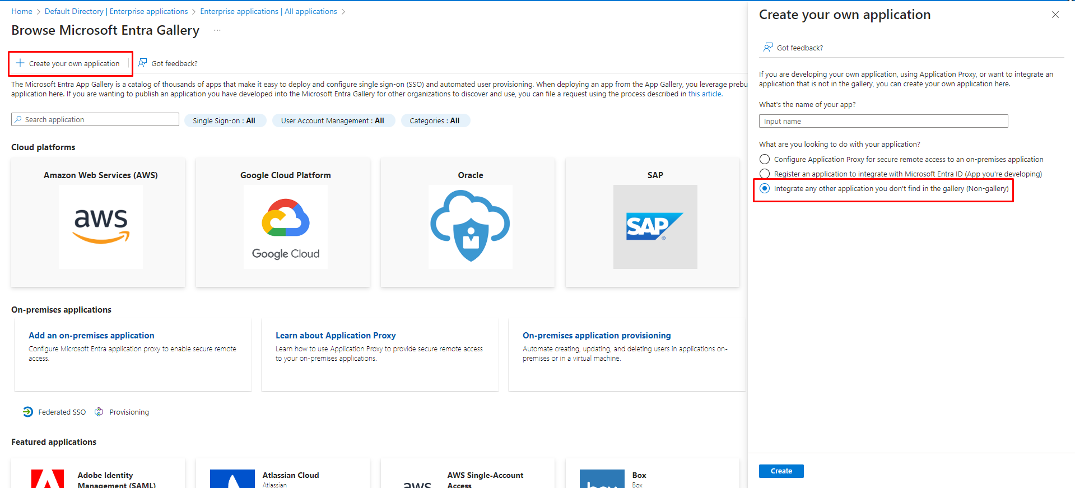The image size is (1075, 488).
Task: Select Integrate any other application (Non-gallery) radio
Action: click(x=765, y=188)
